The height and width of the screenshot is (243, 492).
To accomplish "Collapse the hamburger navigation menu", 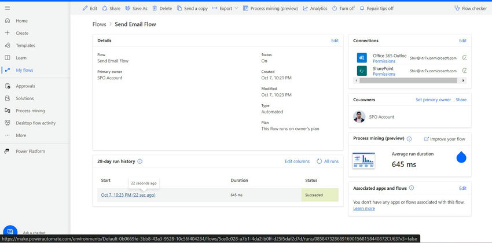I will coord(7,8).
